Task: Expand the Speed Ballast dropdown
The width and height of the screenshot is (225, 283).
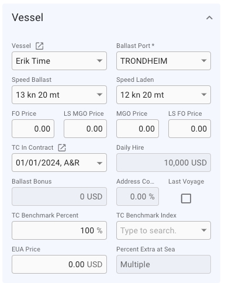Action: (x=59, y=95)
